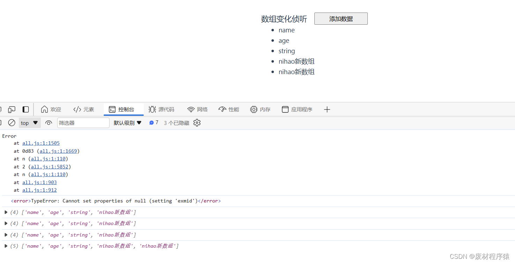
Task: Open the Performance (性能) panel
Action: click(x=229, y=109)
